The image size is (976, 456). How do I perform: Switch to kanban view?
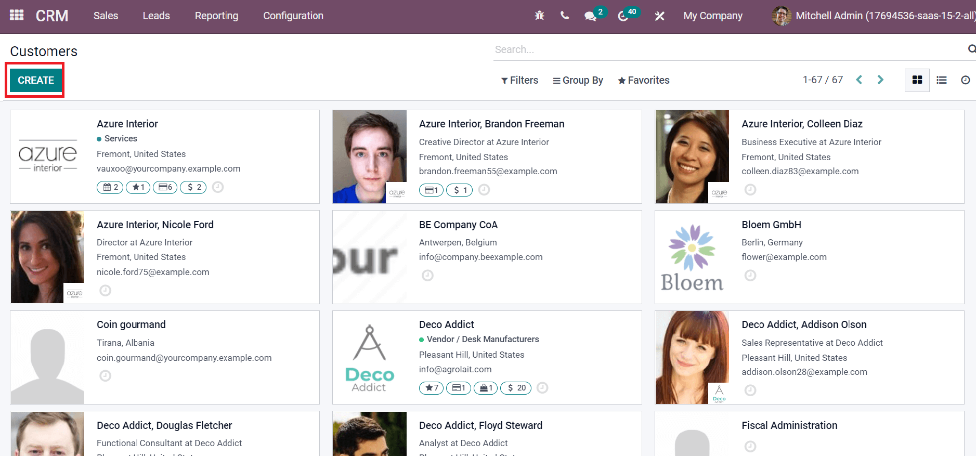(917, 80)
